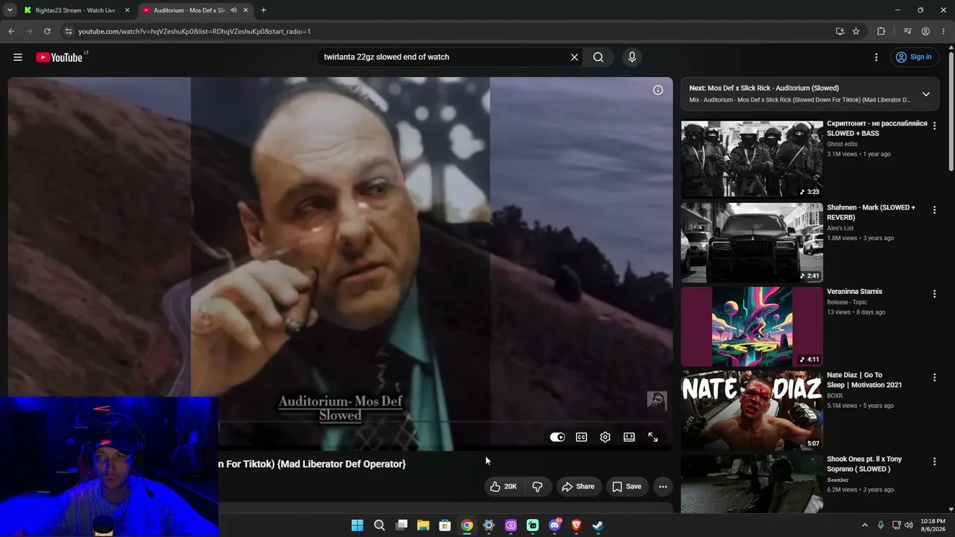Turn on subtitles with the CC button

tap(581, 437)
